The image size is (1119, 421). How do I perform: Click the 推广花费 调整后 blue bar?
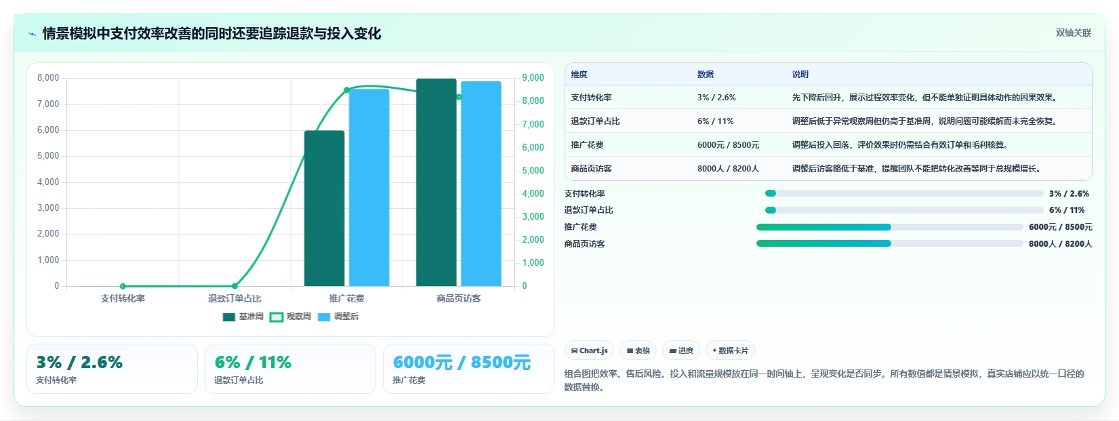(369, 188)
